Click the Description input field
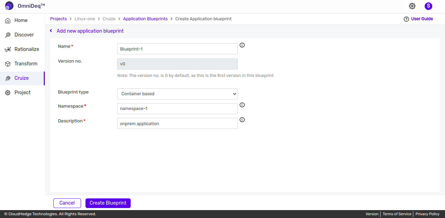 coord(178,123)
